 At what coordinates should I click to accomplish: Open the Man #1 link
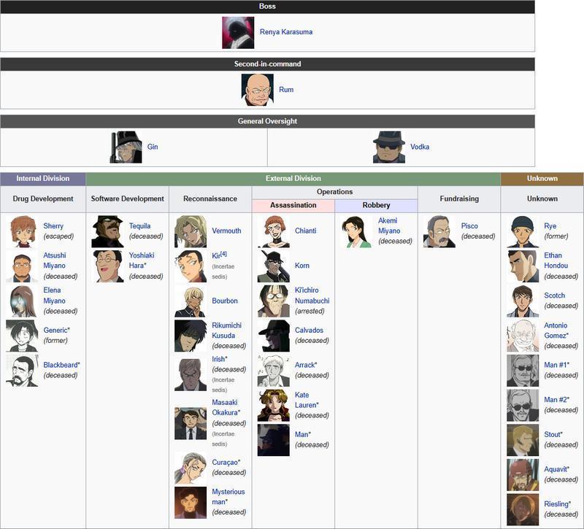[556, 366]
